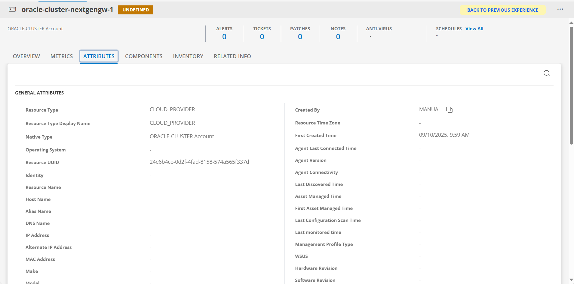Screen dimensions: 574x284
Task: Click the Agent Last Connected Time label
Action: tap(326, 148)
